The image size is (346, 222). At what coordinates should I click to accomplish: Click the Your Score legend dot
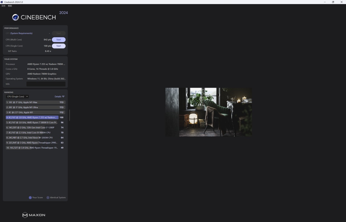(30, 198)
